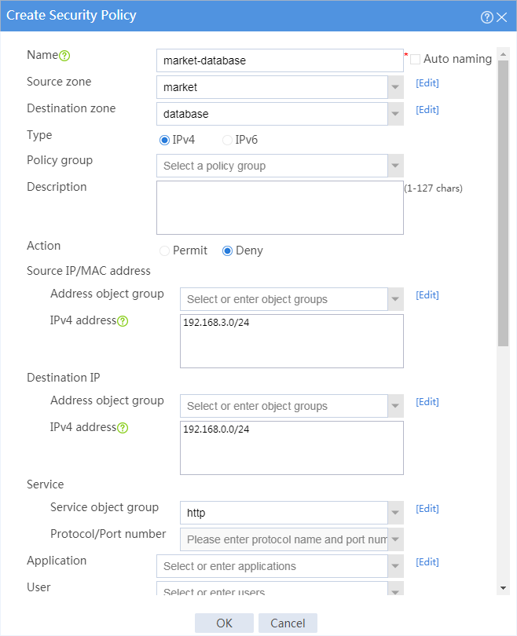The width and height of the screenshot is (517, 636).
Task: Click Edit link beside Service object group
Action: 427,509
